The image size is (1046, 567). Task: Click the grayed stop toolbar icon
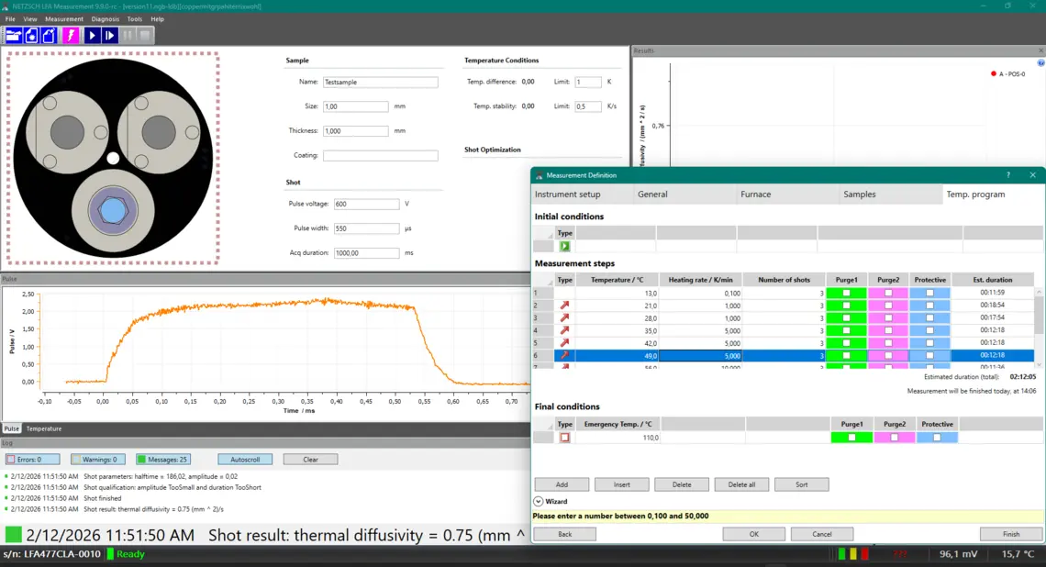click(145, 36)
